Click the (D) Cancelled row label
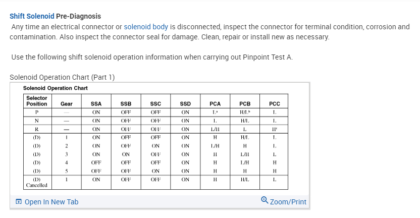 (x=37, y=182)
